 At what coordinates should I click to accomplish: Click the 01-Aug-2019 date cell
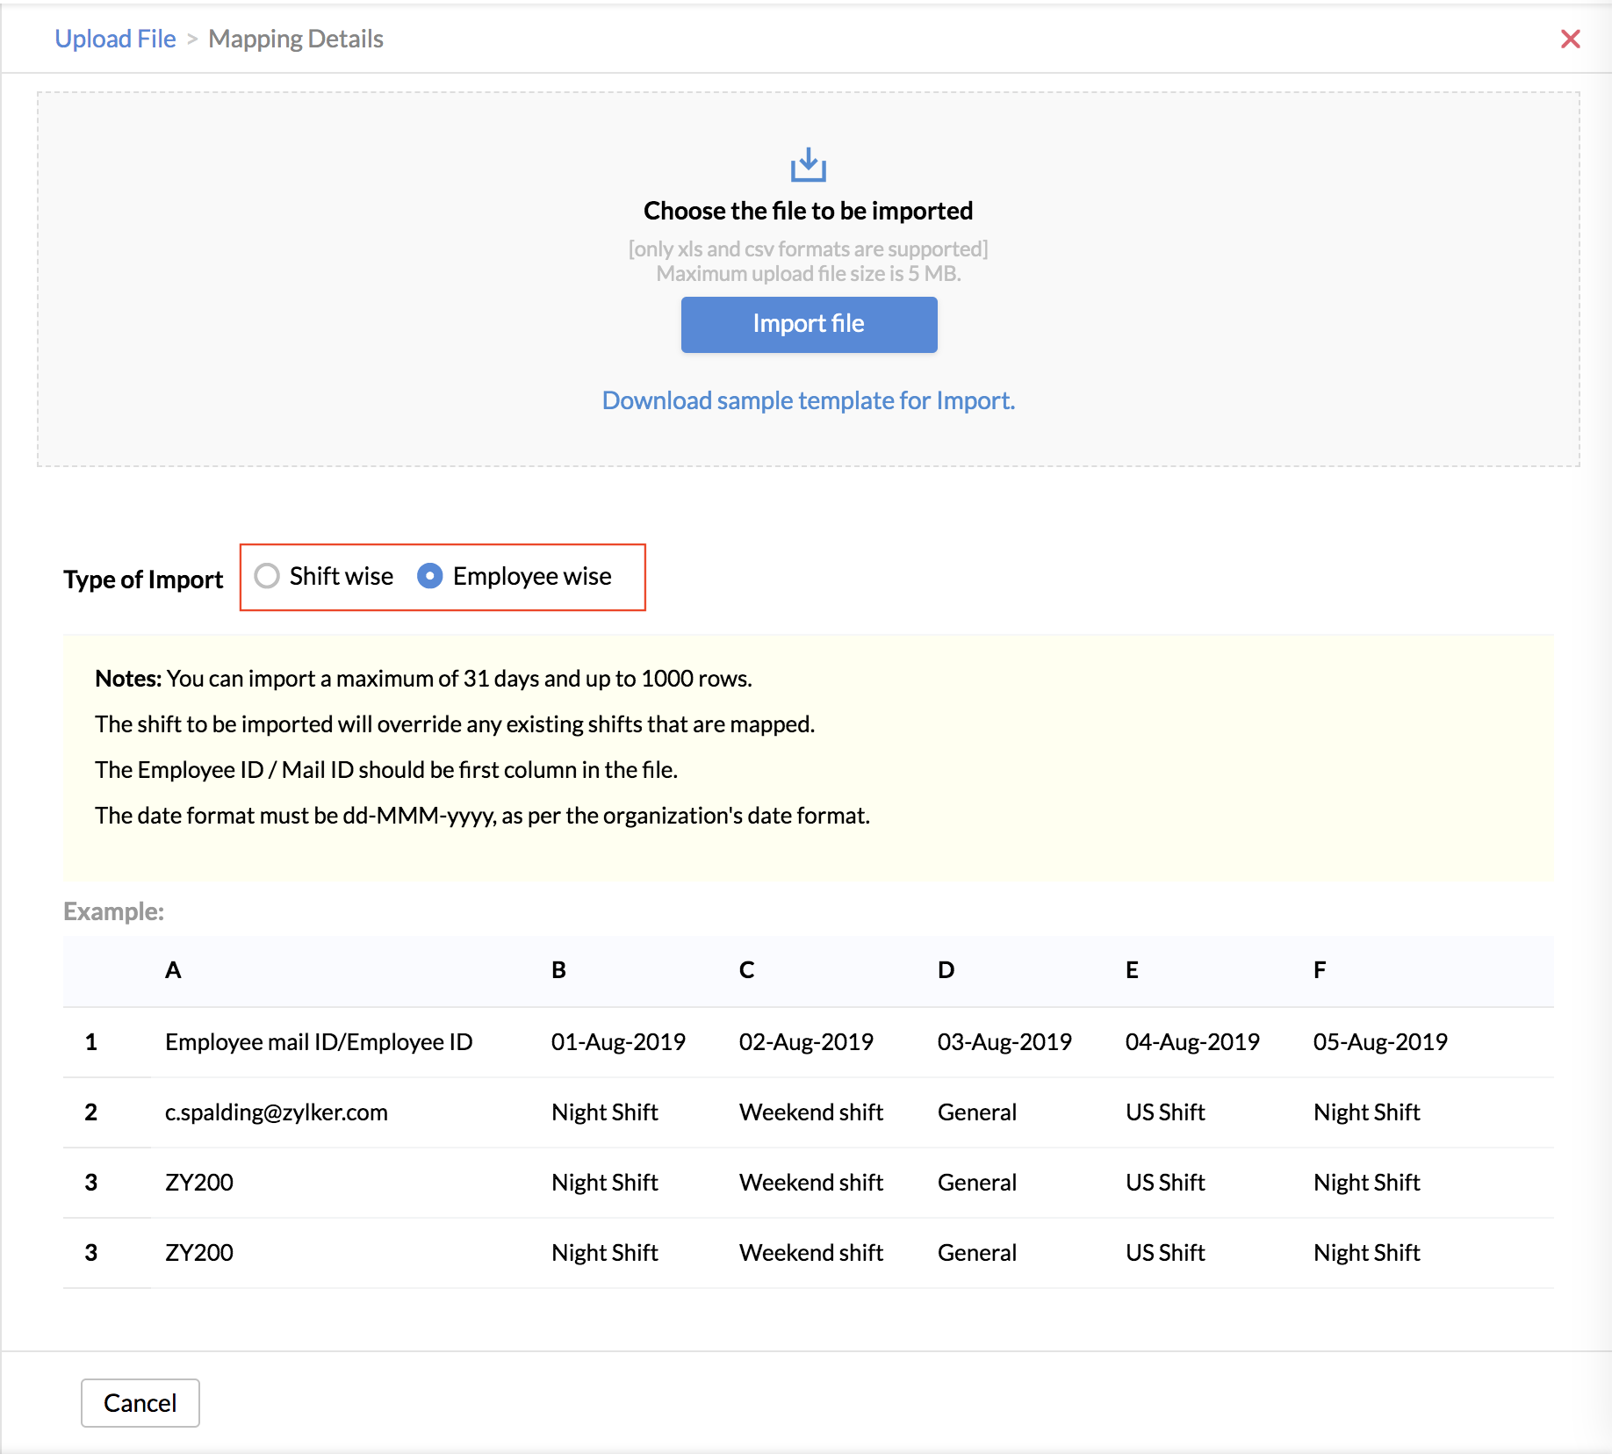click(x=617, y=1042)
